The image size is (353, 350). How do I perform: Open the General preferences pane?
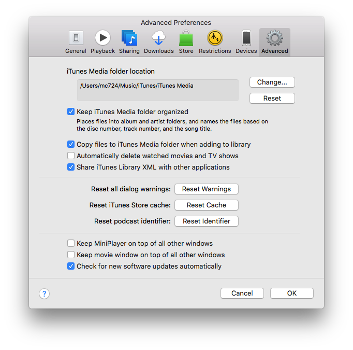(76, 42)
